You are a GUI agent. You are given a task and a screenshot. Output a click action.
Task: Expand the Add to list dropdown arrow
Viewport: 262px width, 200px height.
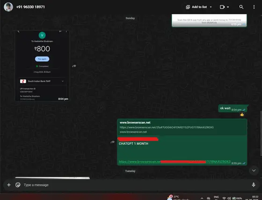point(211,7)
